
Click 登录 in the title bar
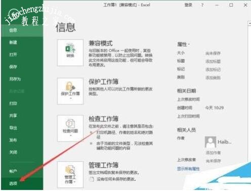point(188,5)
